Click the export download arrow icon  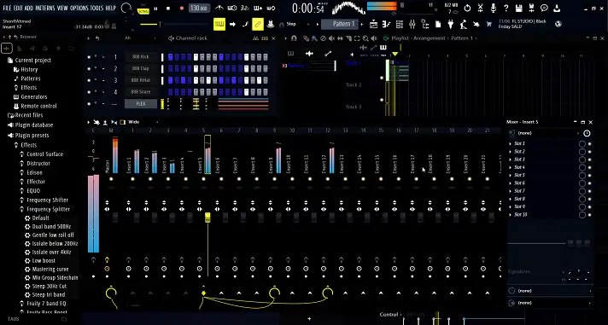pos(557,8)
